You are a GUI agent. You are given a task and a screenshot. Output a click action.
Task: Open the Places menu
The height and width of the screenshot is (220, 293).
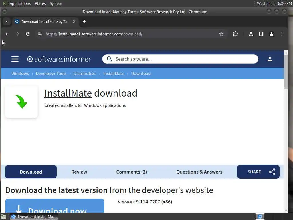pos(40,3)
